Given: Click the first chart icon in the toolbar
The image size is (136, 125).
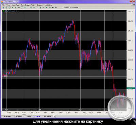Looking at the screenshot, I should pos(3,8).
